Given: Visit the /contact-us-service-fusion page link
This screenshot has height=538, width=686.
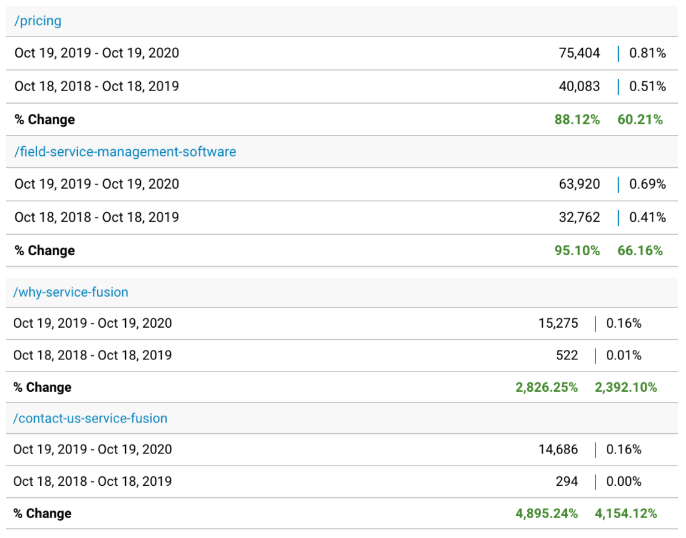Looking at the screenshot, I should pyautogui.click(x=90, y=418).
